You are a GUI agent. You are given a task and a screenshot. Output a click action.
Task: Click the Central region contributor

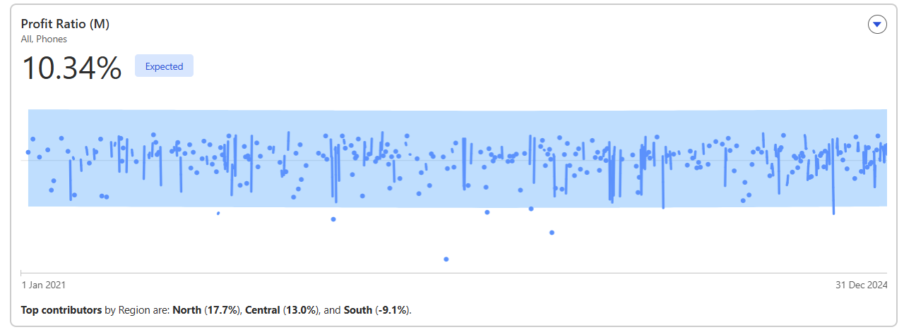[262, 310]
